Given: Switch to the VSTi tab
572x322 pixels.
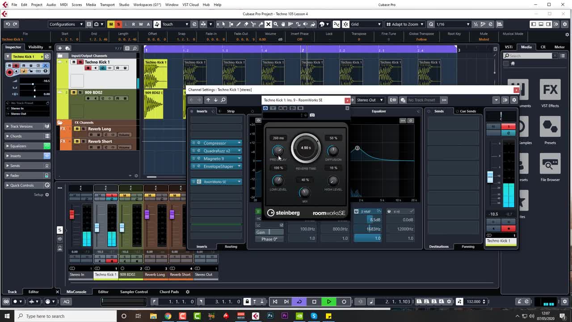Looking at the screenshot, I should [x=509, y=47].
